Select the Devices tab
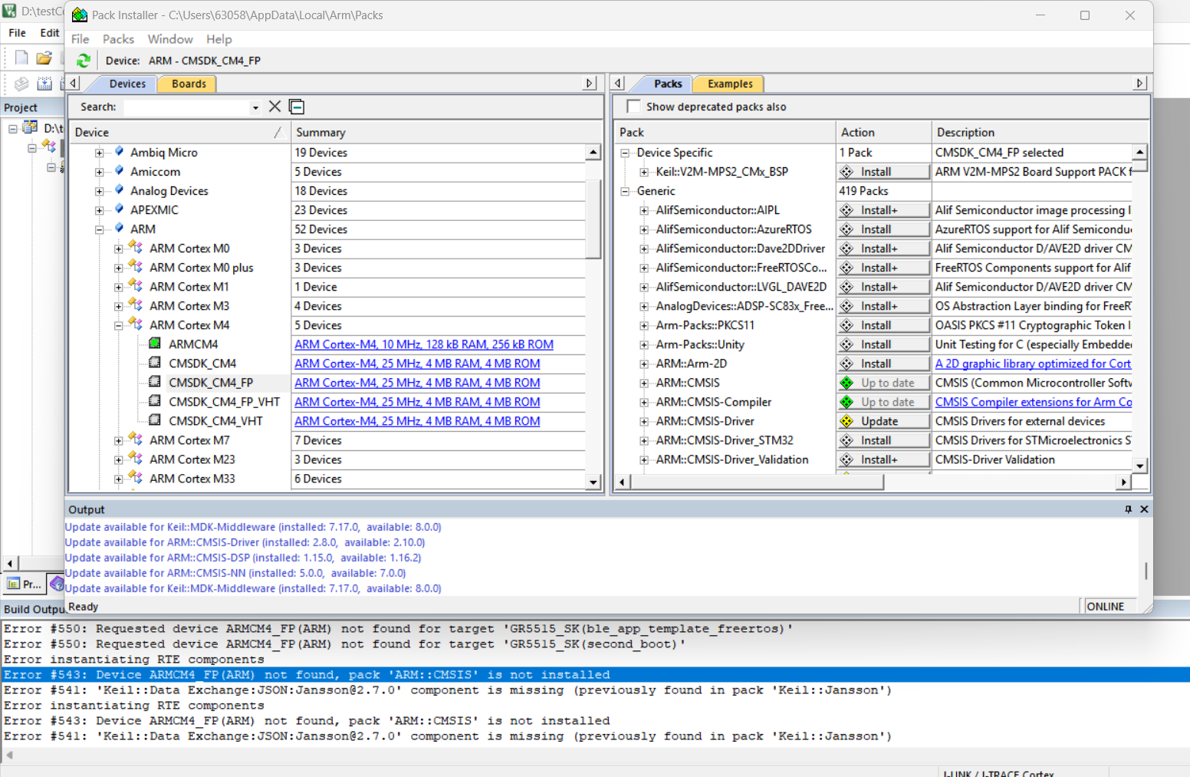This screenshot has height=777, width=1190. (127, 84)
